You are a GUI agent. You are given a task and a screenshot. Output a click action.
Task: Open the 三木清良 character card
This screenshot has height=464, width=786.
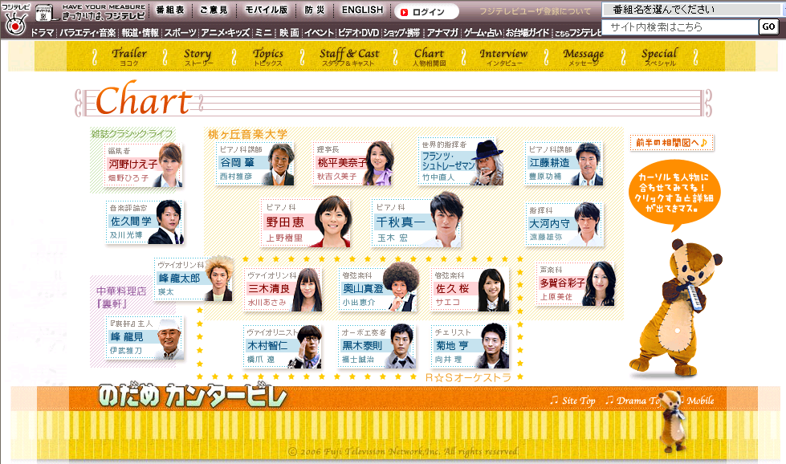tap(283, 290)
